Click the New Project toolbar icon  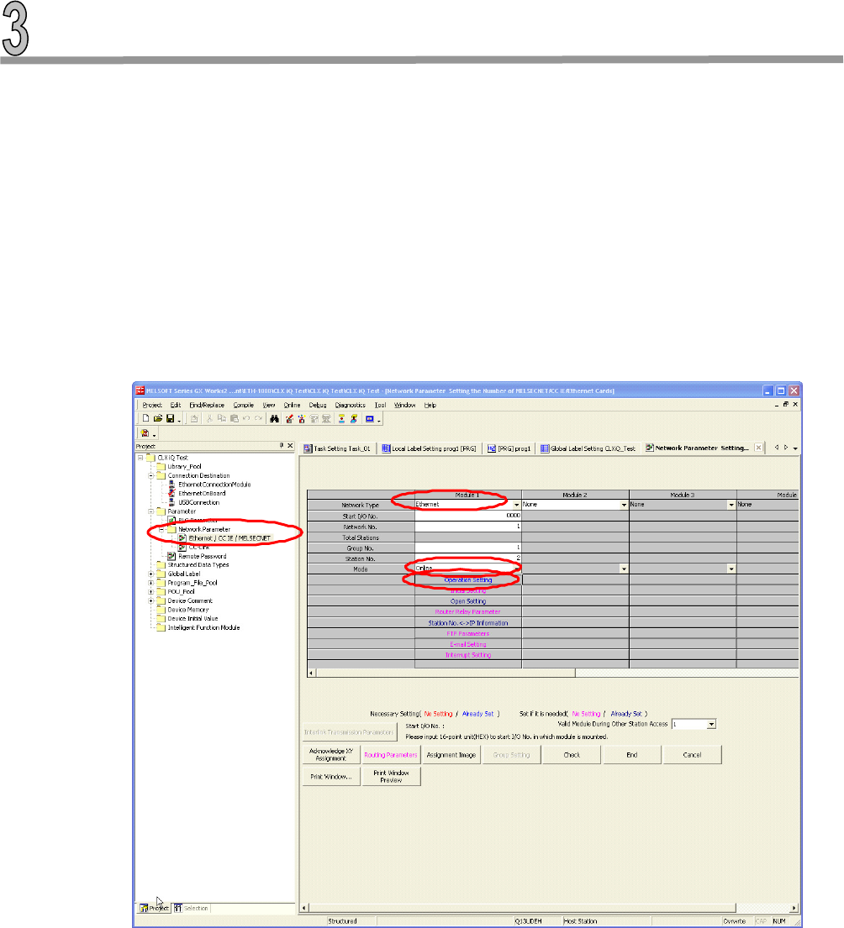145,419
